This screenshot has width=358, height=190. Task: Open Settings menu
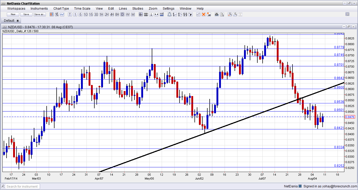169,9
